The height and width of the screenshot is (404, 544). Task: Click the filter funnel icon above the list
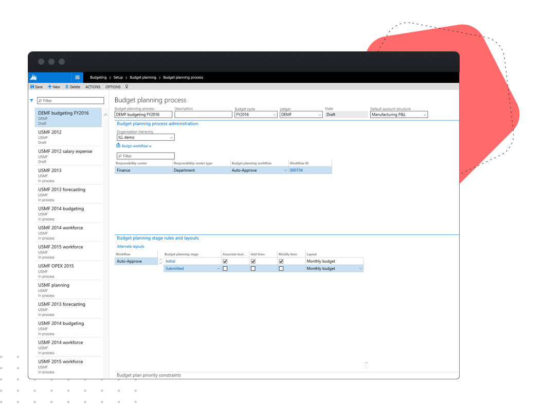(x=32, y=101)
